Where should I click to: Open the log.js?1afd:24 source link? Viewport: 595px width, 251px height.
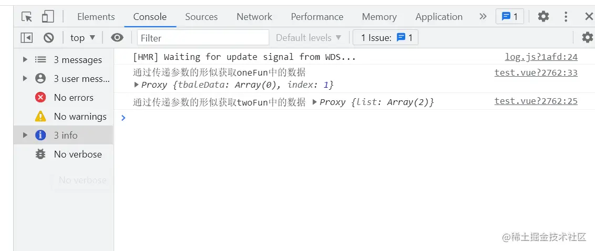(541, 57)
